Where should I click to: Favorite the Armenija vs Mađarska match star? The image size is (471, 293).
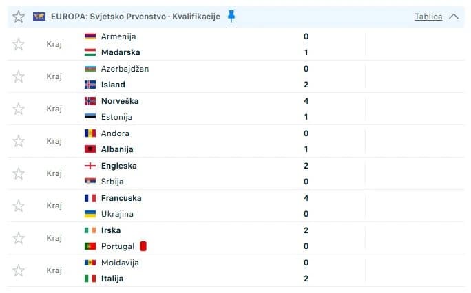click(x=19, y=44)
